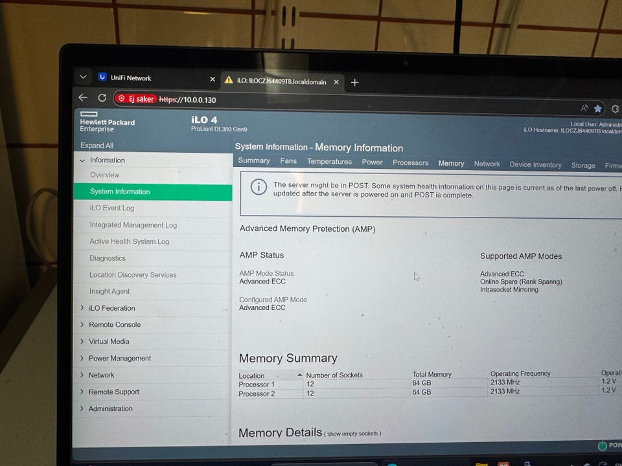This screenshot has height=466, width=622.
Task: Expand the Power Management section
Action: coord(82,358)
